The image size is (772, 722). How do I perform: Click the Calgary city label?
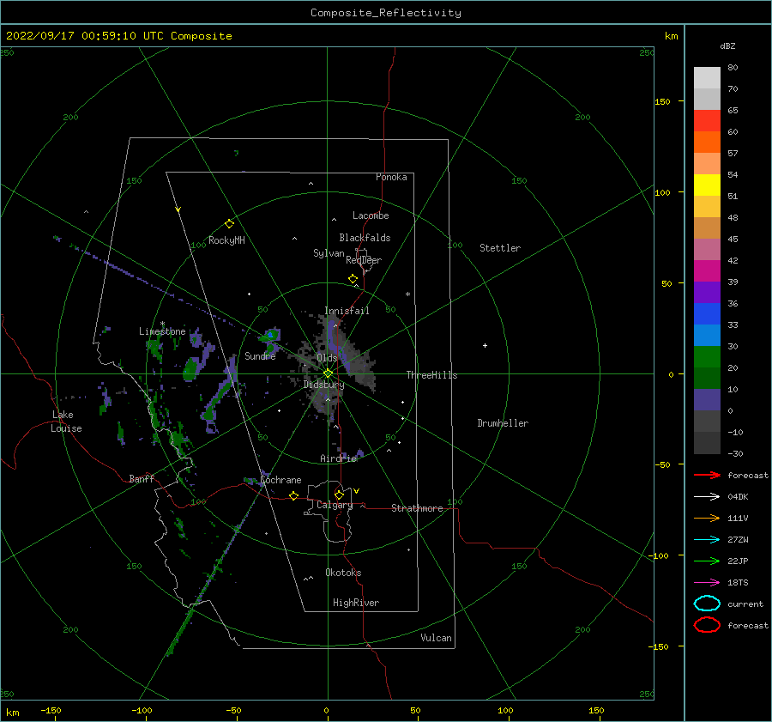(x=335, y=505)
